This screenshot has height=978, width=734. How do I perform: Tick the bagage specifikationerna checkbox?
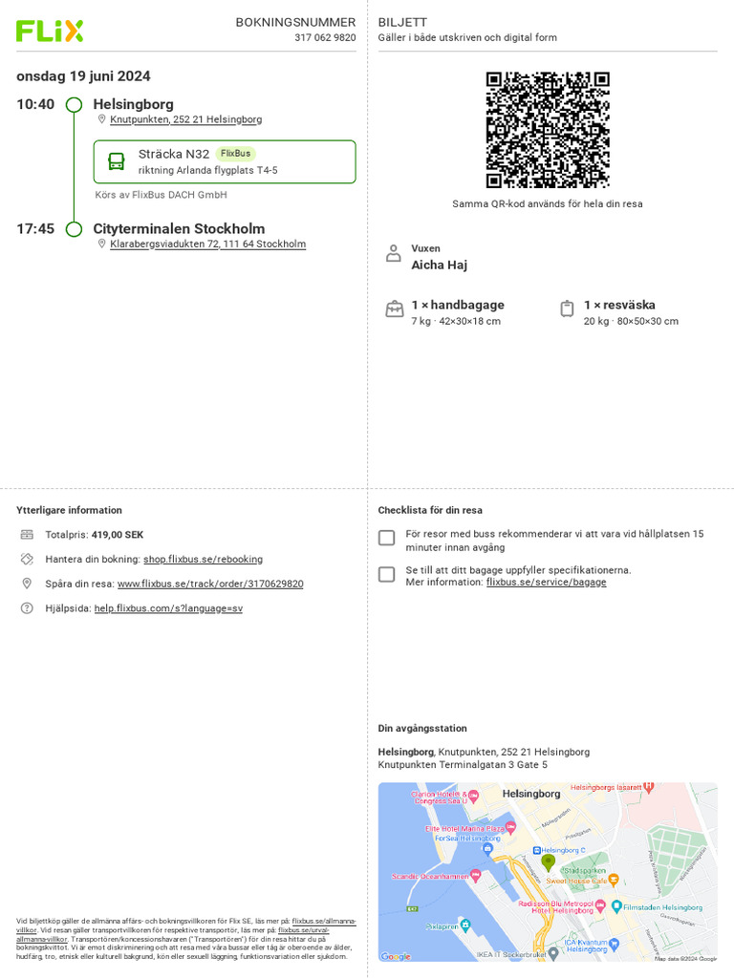(387, 574)
